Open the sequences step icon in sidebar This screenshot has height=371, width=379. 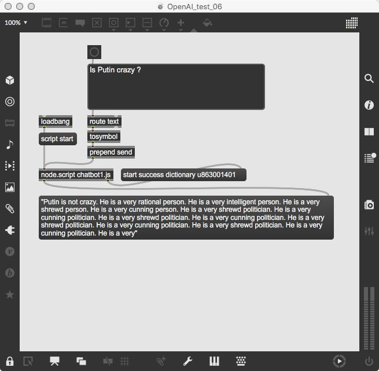(x=10, y=166)
